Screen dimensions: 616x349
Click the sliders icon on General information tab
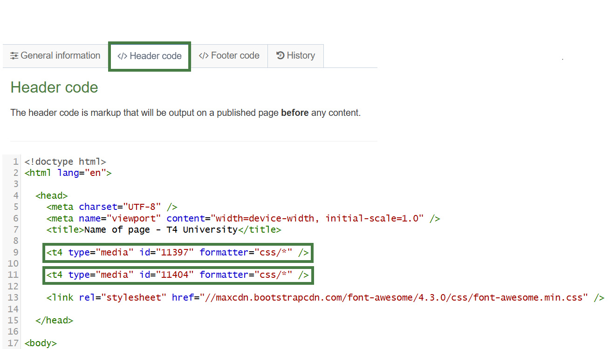point(14,55)
